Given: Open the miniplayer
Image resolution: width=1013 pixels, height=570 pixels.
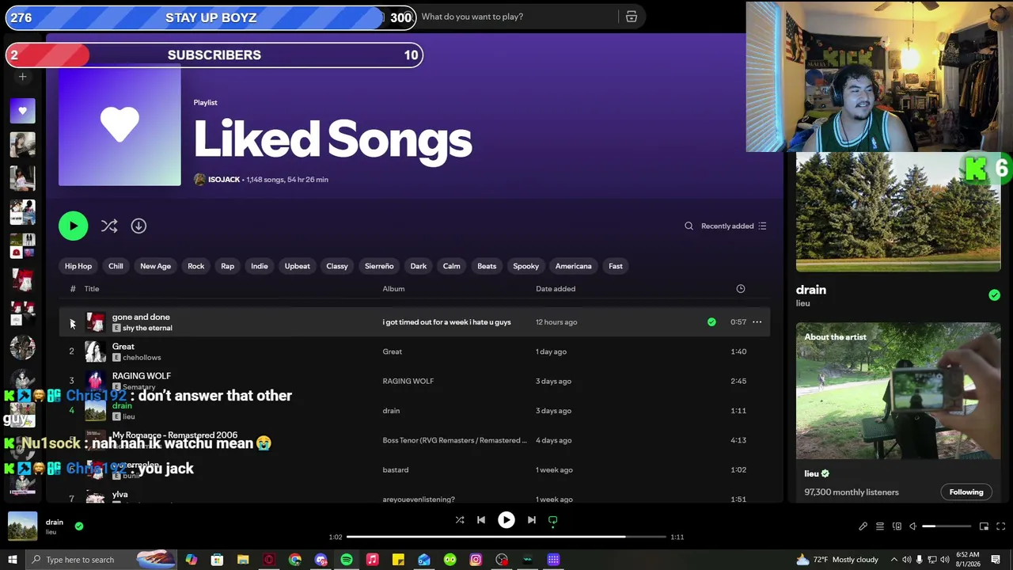Looking at the screenshot, I should pyautogui.click(x=984, y=526).
